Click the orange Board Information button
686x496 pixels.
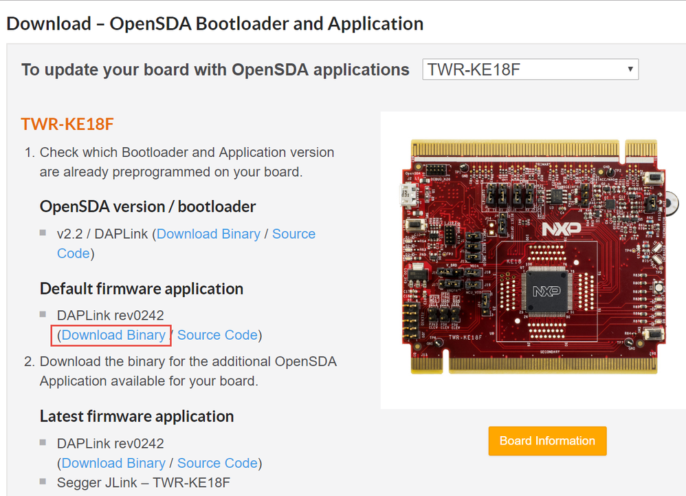(547, 441)
